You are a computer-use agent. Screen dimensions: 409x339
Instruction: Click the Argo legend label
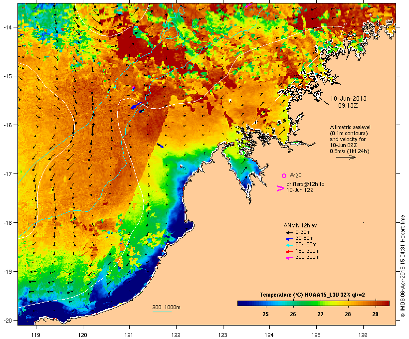pos(296,174)
